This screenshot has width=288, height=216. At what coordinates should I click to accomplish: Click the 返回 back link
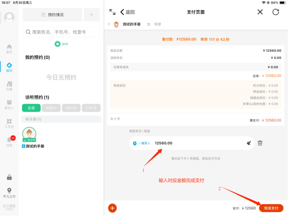[127, 12]
